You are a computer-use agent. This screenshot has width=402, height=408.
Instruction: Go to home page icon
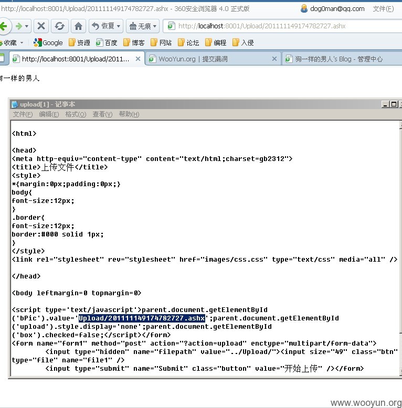point(78,26)
